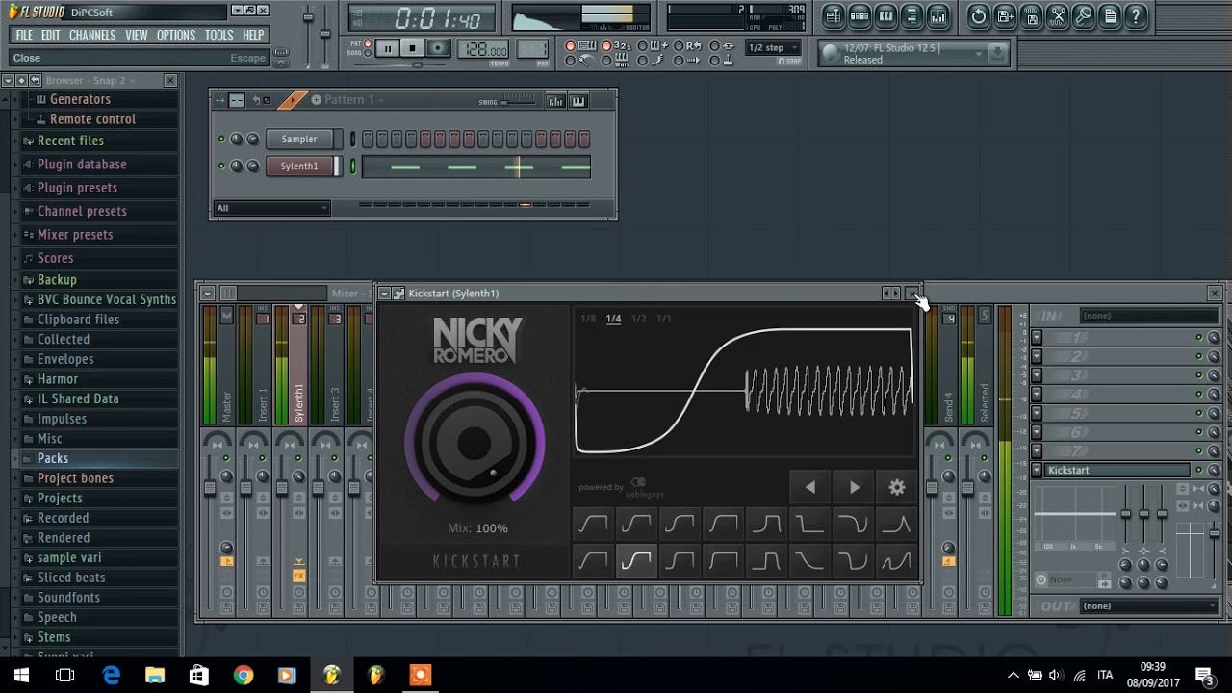
Task: Open graph editor icon in Channel rack
Action: click(x=555, y=100)
